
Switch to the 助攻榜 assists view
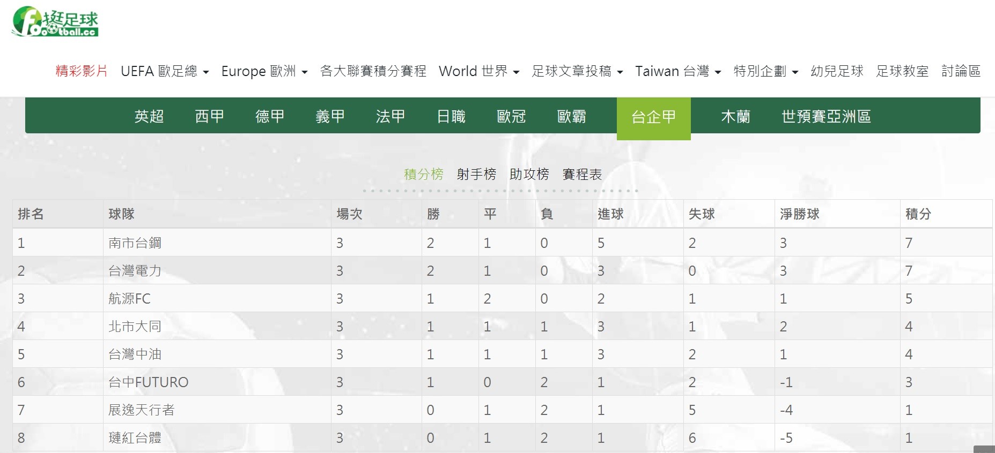point(529,174)
